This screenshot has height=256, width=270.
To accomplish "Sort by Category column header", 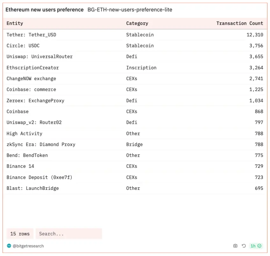I will pyautogui.click(x=137, y=23).
